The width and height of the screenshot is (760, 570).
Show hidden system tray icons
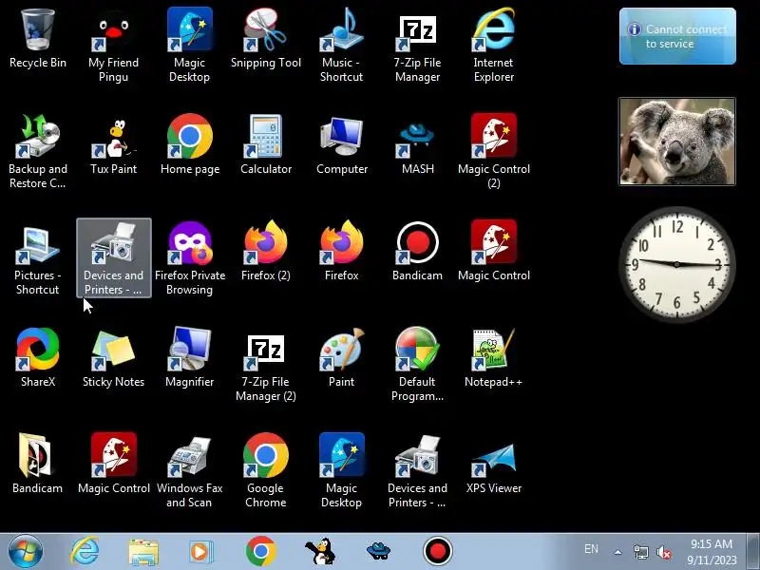618,552
